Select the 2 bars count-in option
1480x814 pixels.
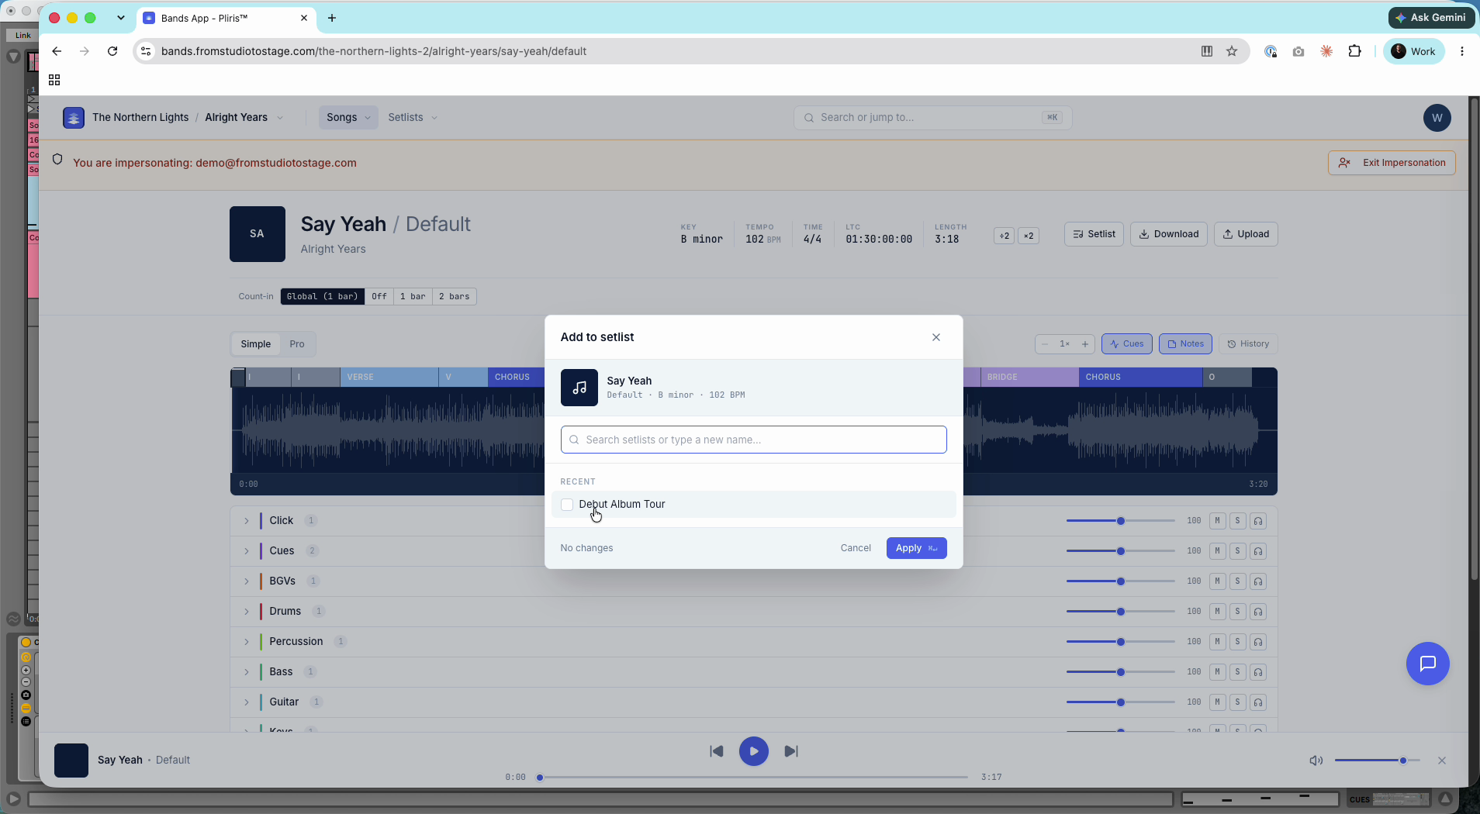455,297
